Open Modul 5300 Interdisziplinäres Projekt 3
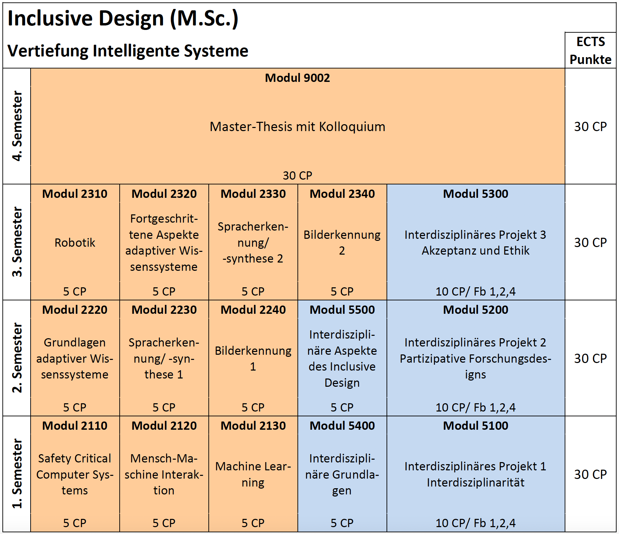Screen dimensions: 619x534 point(476,242)
